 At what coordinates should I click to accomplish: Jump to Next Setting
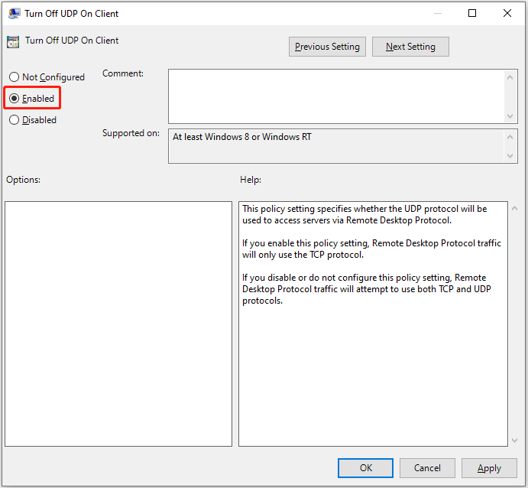click(410, 47)
